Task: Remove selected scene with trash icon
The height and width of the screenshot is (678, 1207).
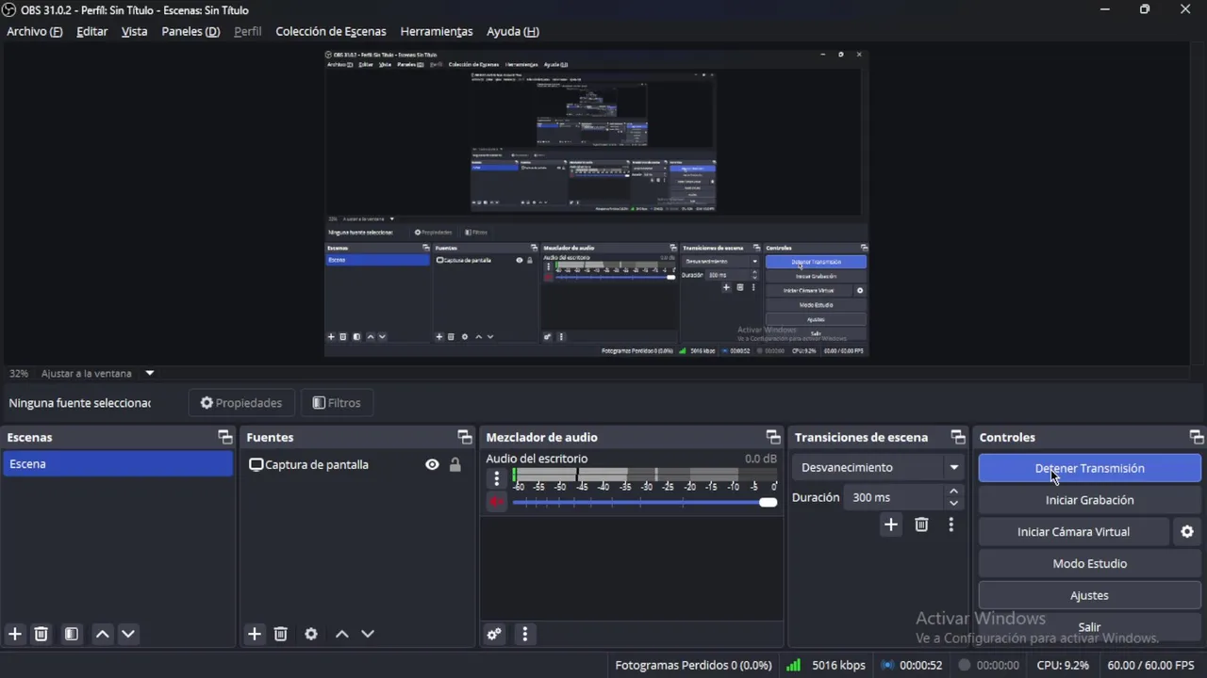Action: 41,634
